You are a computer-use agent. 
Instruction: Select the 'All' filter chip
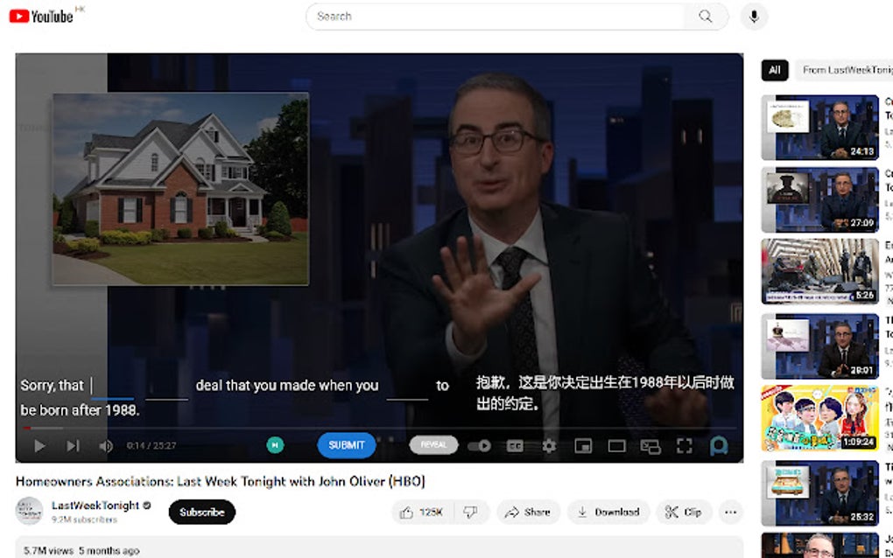[775, 70]
